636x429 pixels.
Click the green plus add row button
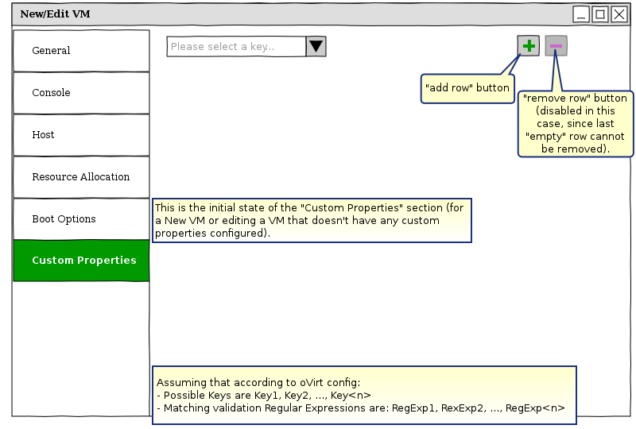[529, 46]
